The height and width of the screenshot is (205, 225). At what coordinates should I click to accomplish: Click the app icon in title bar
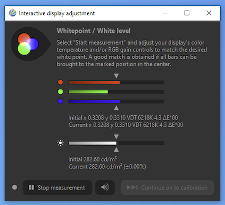click(x=13, y=13)
